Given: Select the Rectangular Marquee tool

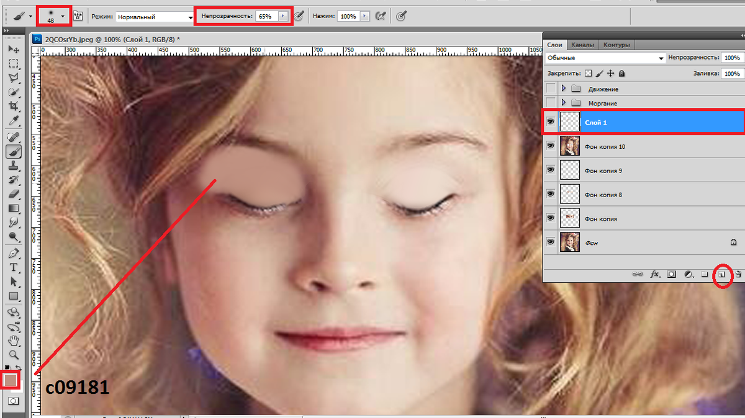Looking at the screenshot, I should [14, 63].
